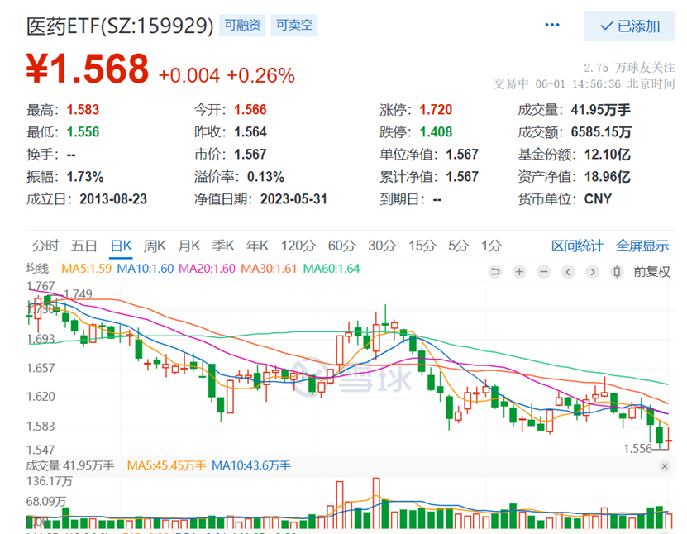
Task: Click the MA10:43.6万手 volume average label
Action: tap(251, 465)
